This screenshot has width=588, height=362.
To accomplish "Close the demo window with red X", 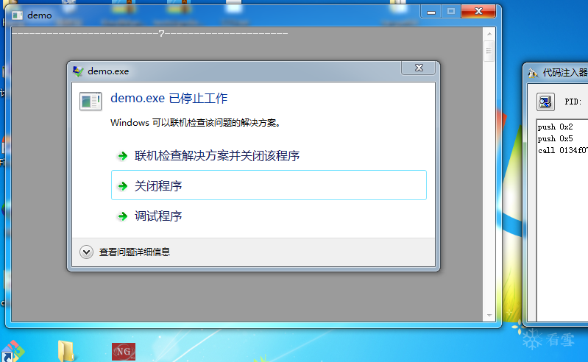I will click(478, 12).
